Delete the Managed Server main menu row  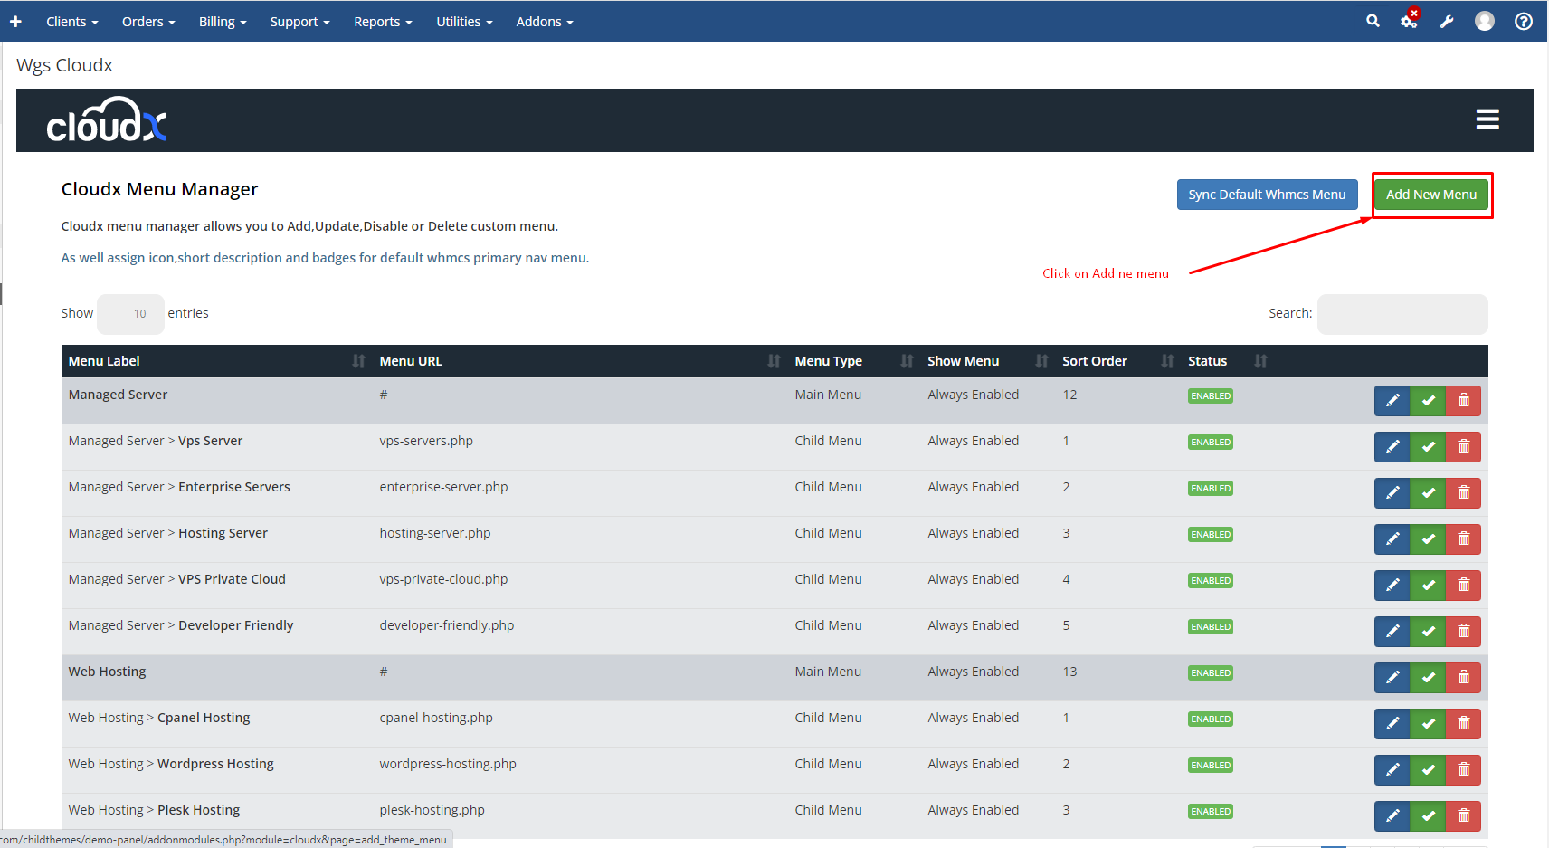1464,401
